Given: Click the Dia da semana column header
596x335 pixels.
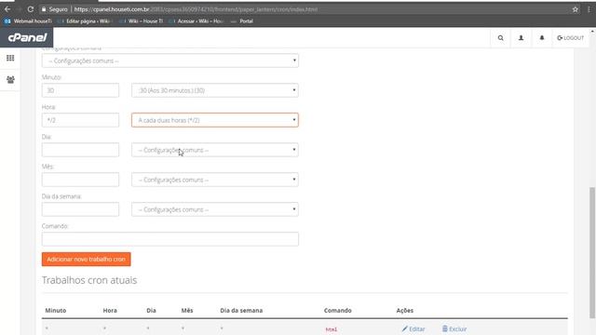Looking at the screenshot, I should coord(241,310).
